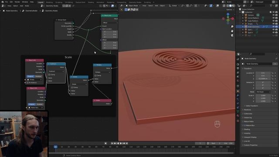Select Relative on first Object Info node
The image size is (279, 157).
tap(38, 76)
